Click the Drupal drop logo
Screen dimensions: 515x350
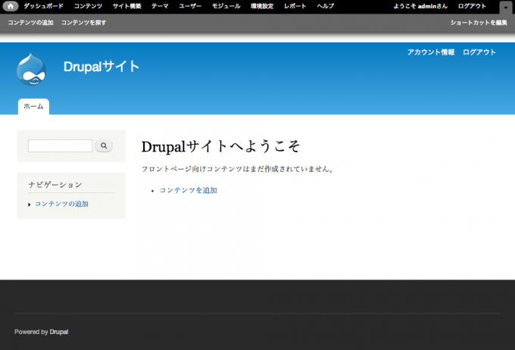(31, 69)
